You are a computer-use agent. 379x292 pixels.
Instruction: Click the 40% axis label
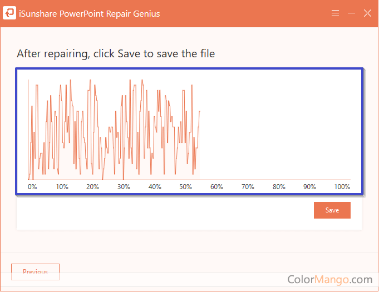tap(155, 187)
